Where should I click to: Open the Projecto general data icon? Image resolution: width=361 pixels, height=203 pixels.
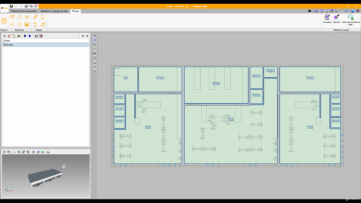click(4, 21)
